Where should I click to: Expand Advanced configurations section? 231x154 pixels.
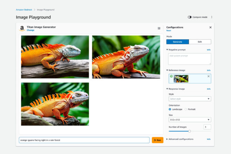click(x=167, y=139)
